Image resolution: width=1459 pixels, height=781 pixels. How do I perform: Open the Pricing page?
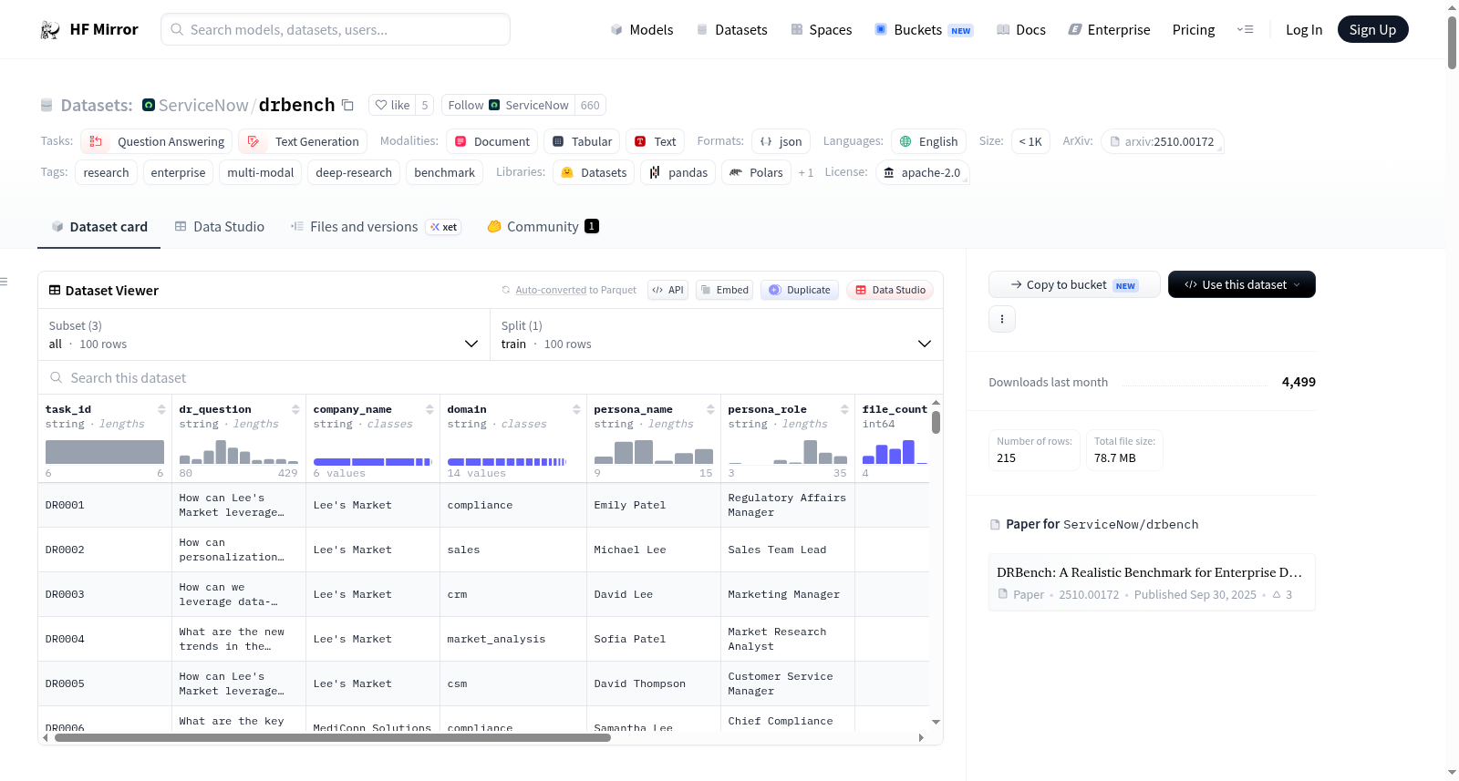(x=1193, y=29)
